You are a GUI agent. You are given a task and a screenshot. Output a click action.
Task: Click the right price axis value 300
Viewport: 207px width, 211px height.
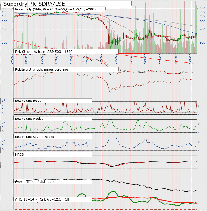[x=202, y=21]
